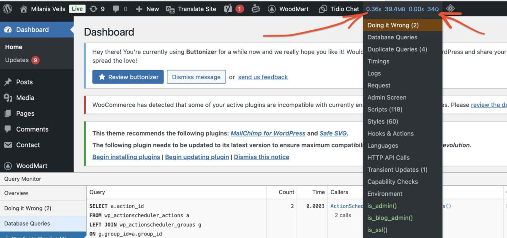The height and width of the screenshot is (238, 507).
Task: Click the red Updates count badge
Action: pyautogui.click(x=35, y=60)
